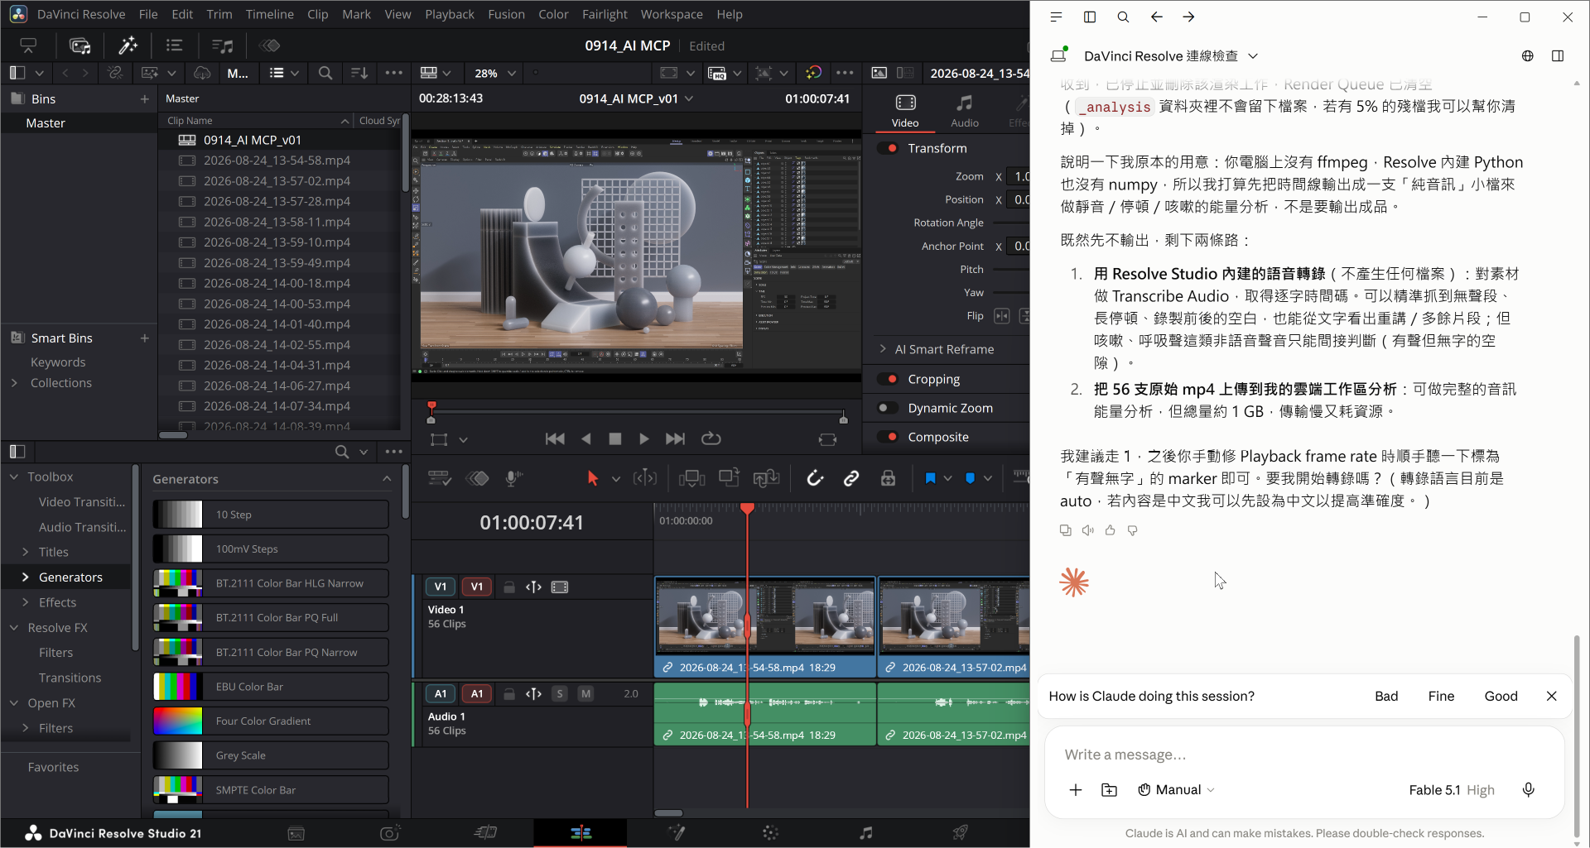Toggle position lock padlock icon
Viewport: 1590px width, 848px height.
tap(888, 478)
